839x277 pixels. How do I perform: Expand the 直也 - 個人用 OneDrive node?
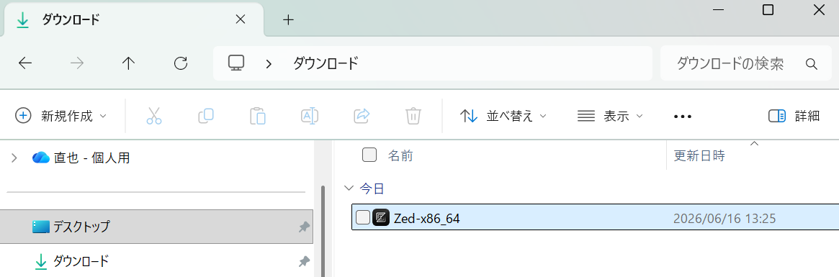[x=14, y=158]
